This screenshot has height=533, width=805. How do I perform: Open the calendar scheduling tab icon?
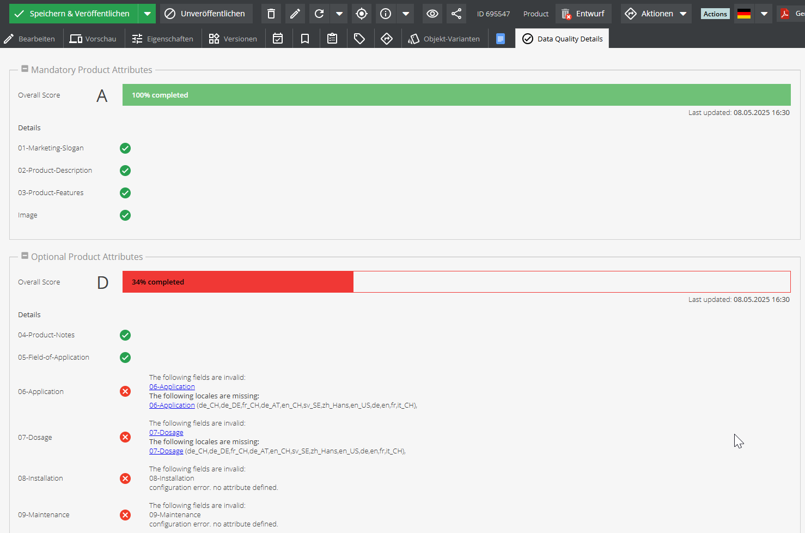[x=278, y=39]
